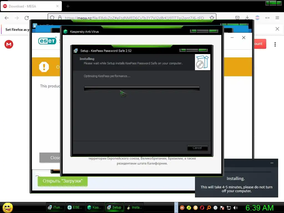Screen dimensions: 284x213
Task: Click the MEGA logo on the page
Action: click(x=9, y=44)
